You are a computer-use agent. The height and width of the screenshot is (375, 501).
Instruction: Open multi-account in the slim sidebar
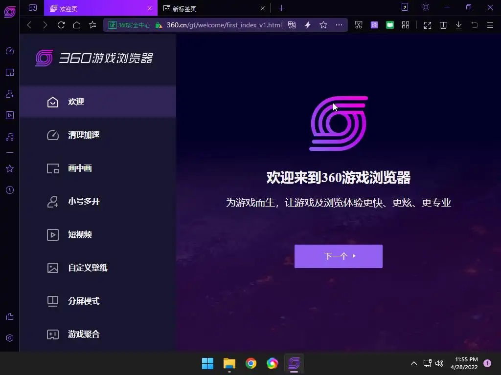tap(10, 94)
